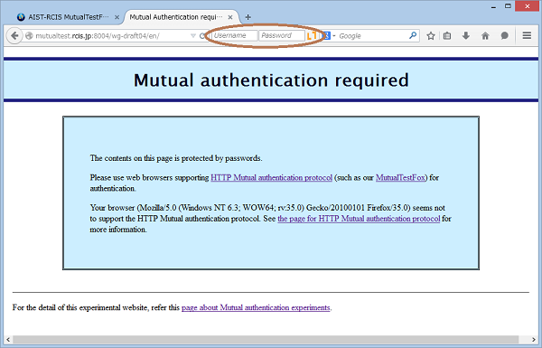Click the site identity globe icon
This screenshot has width=542, height=348.
(x=29, y=35)
